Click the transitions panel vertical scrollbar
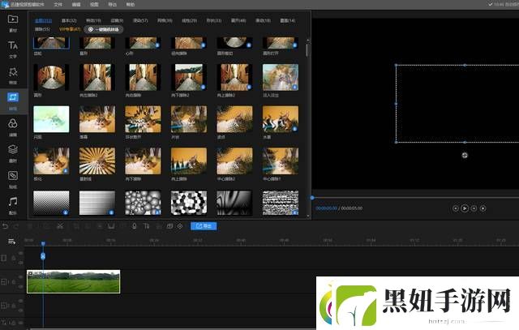Image resolution: width=519 pixels, height=330 pixels. click(x=308, y=50)
